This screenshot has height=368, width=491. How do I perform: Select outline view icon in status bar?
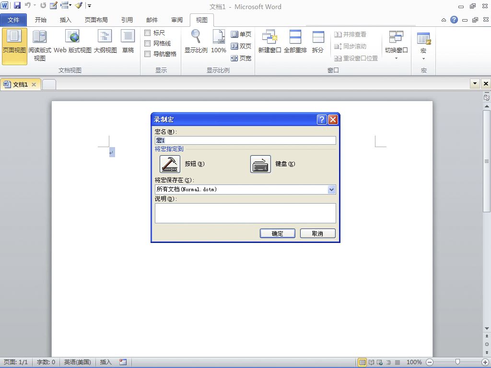pos(388,362)
